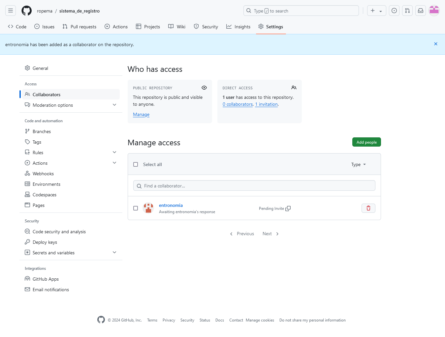This screenshot has width=445, height=337.
Task: Open Branches settings
Action: click(71, 131)
